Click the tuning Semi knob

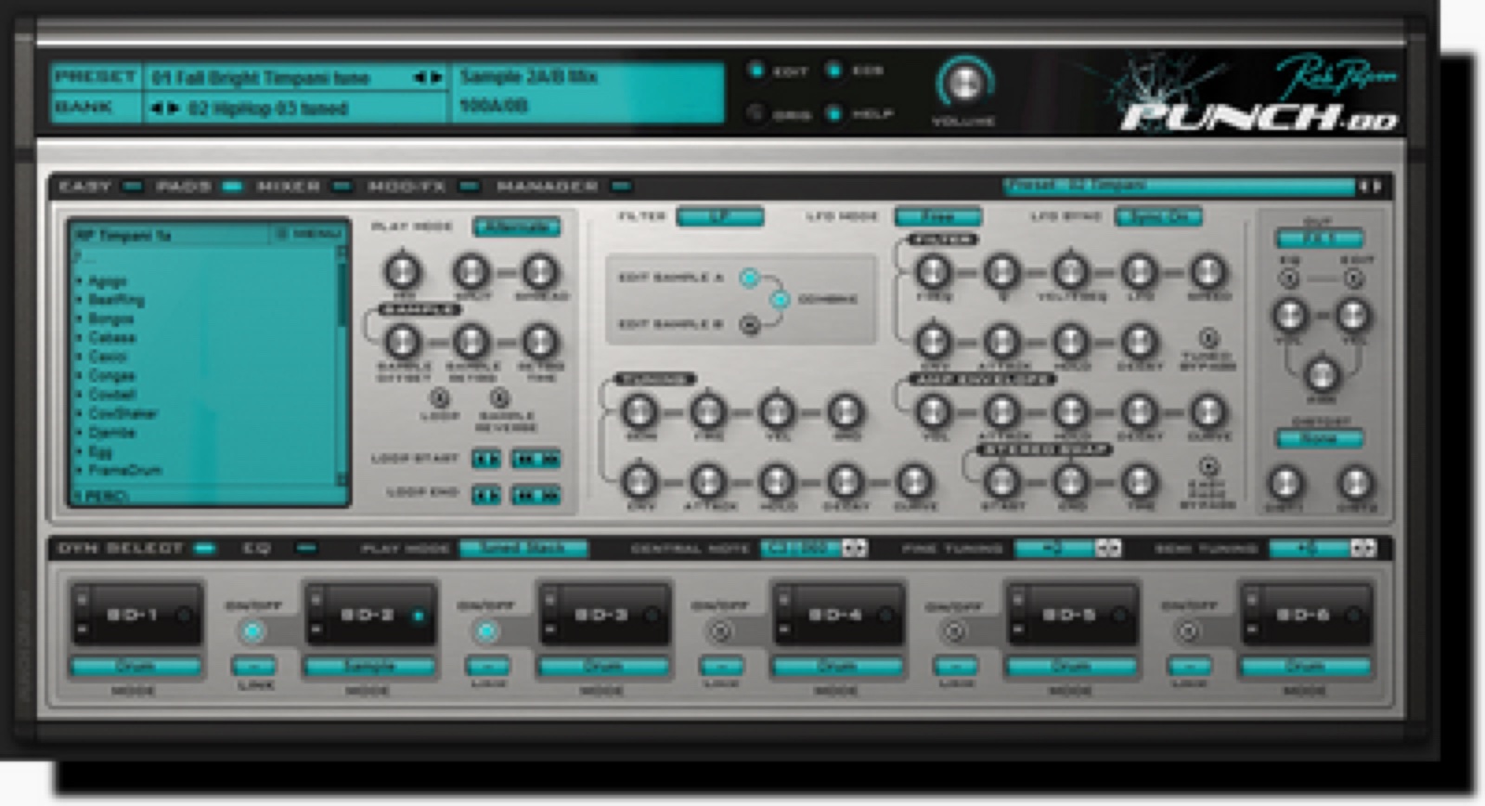639,410
